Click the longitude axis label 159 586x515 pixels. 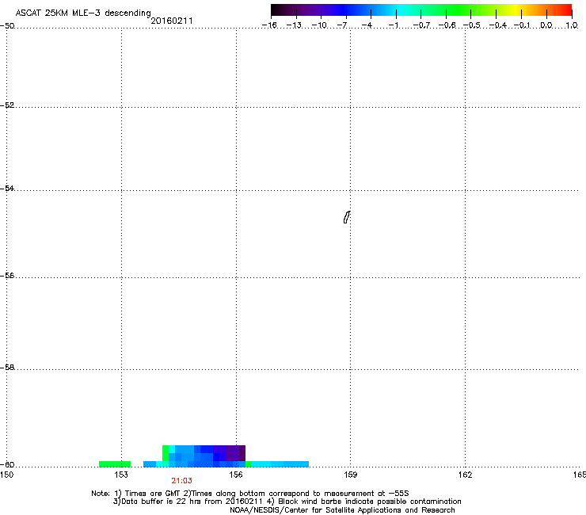pos(351,475)
